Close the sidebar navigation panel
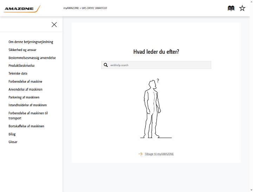The width and height of the screenshot is (253, 192). click(54, 25)
